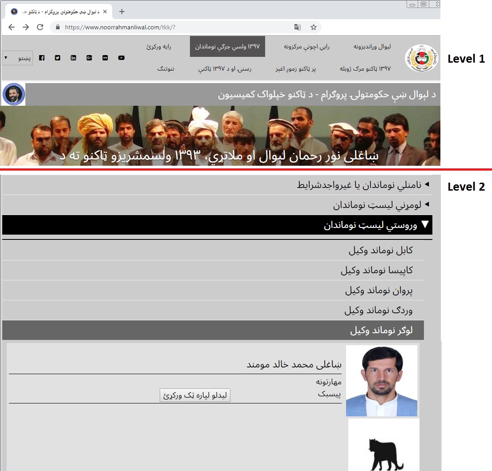Open the رايي اچوني مرکزونه menu item
Image resolution: width=492 pixels, height=471 pixels.
(x=307, y=46)
